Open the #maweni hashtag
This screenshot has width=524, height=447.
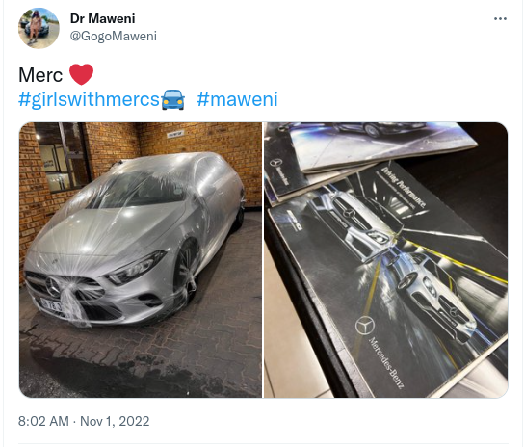pyautogui.click(x=237, y=99)
